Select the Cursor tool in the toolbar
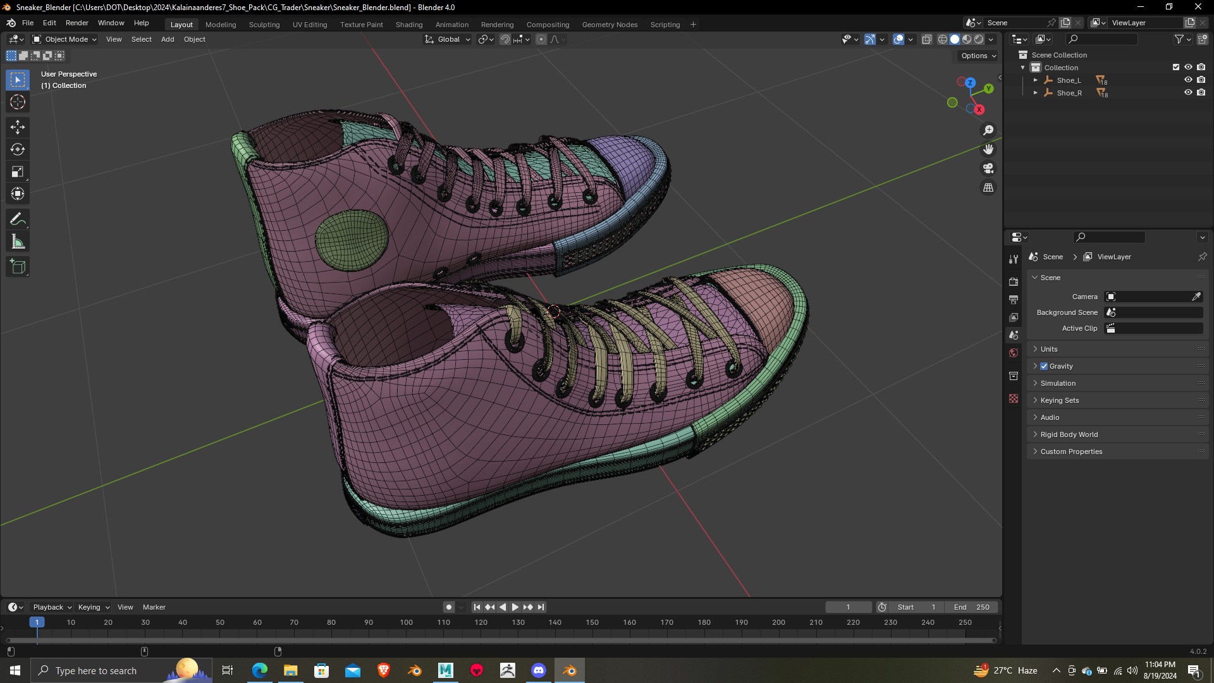This screenshot has height=683, width=1214. coord(18,102)
